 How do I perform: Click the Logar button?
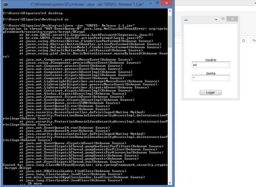pos(210,92)
